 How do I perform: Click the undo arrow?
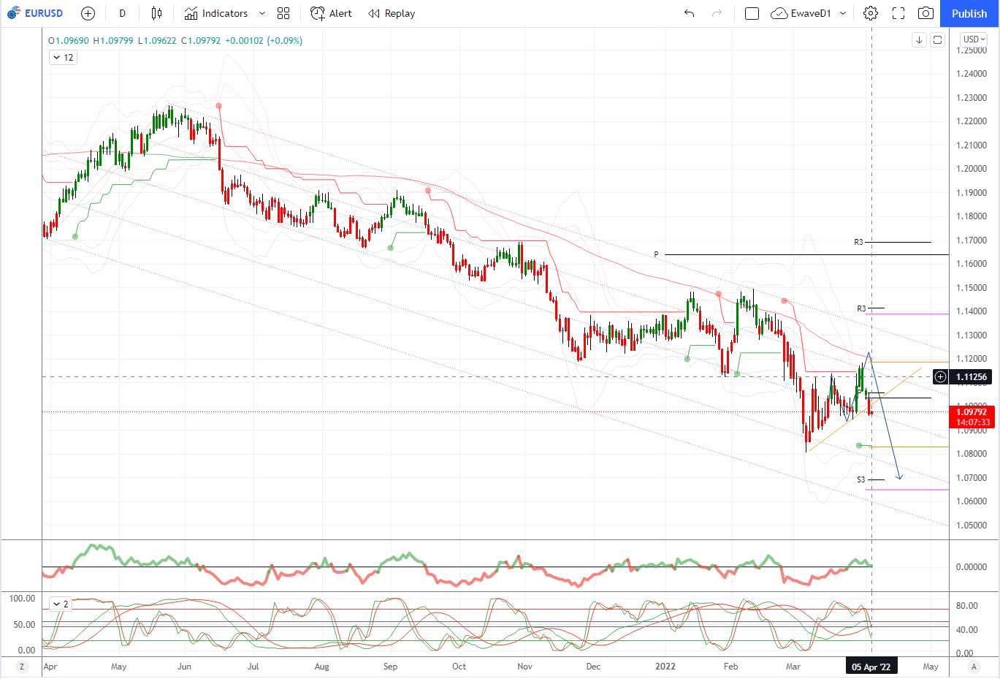(x=689, y=13)
